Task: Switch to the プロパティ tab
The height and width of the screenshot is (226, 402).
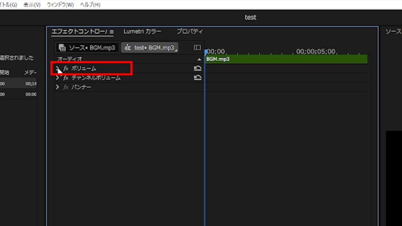Action: 190,31
